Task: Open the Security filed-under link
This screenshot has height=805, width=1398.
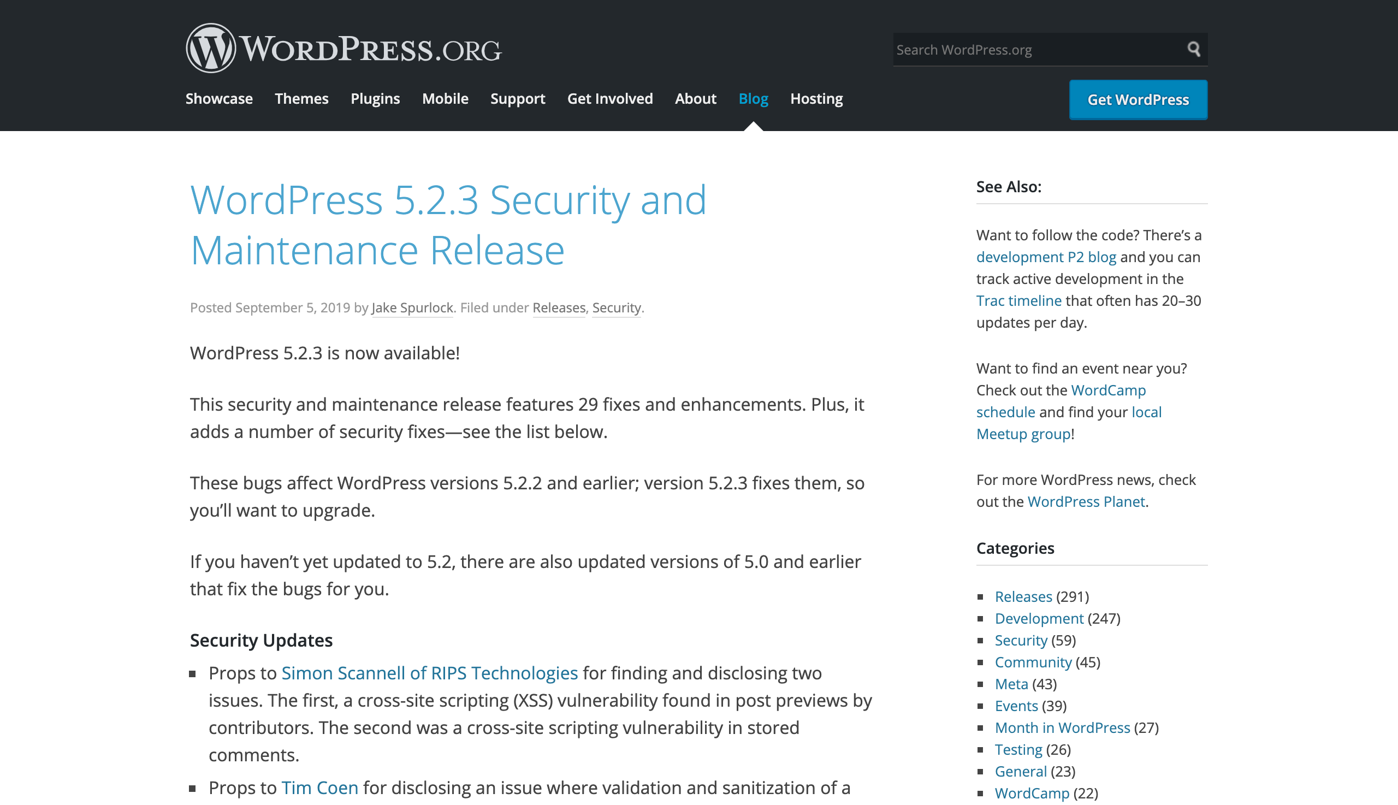Action: tap(617, 307)
